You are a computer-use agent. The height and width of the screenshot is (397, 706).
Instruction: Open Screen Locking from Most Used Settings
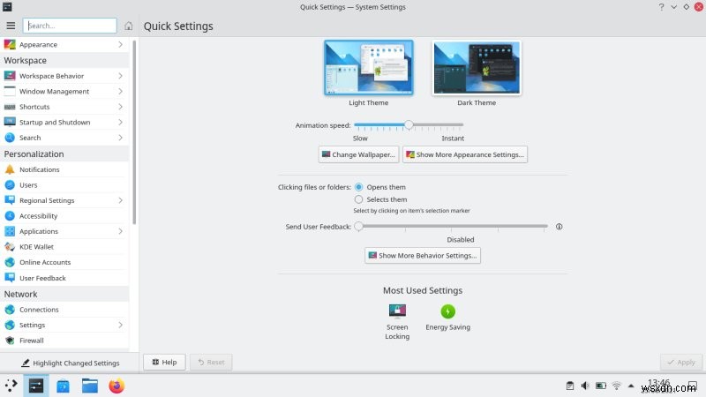click(397, 322)
